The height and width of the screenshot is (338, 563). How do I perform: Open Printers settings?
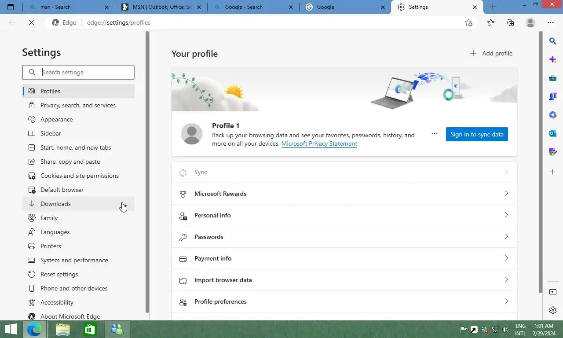coord(78,246)
